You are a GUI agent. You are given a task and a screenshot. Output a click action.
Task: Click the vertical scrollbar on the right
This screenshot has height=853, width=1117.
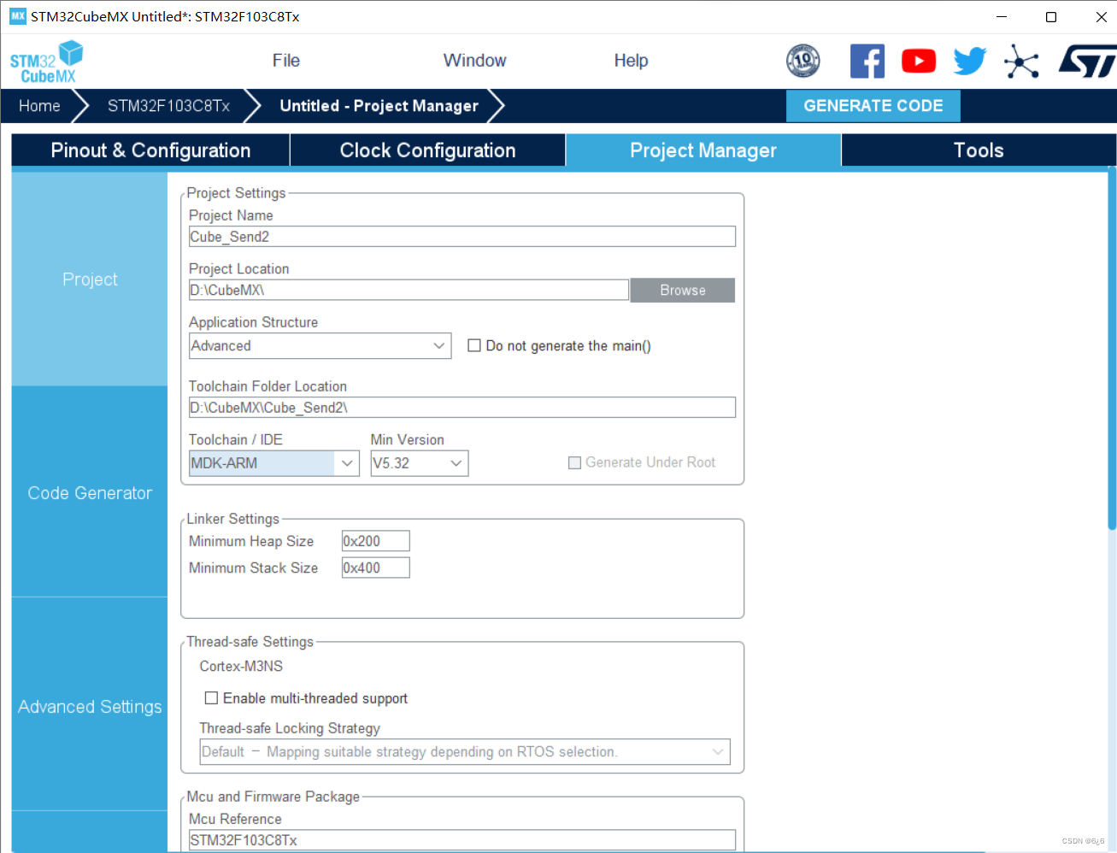coord(1112,349)
